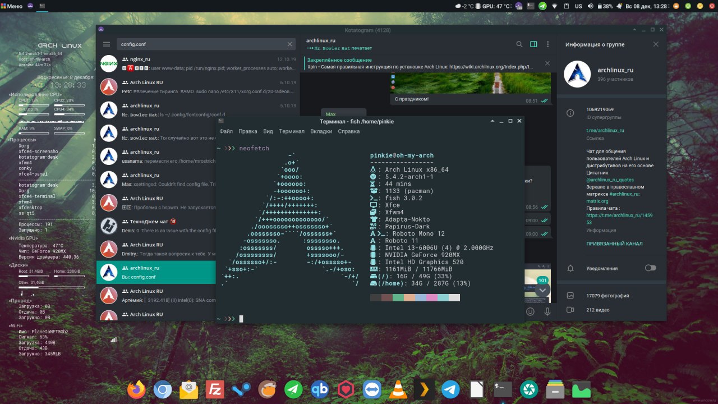Open the 17079 фотографий shared media
718x404 pixels.
607,296
